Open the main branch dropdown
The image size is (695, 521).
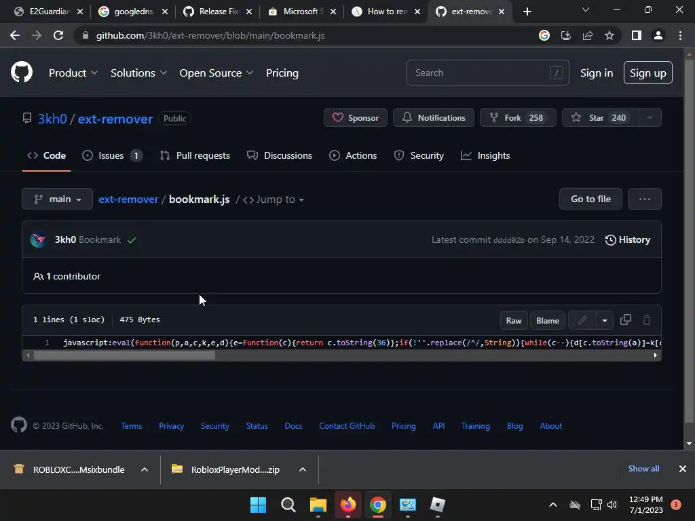pyautogui.click(x=57, y=199)
